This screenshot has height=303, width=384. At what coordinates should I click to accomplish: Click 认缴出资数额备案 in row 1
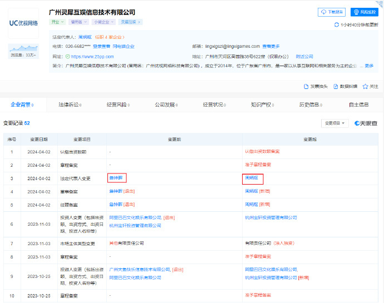click(x=262, y=151)
